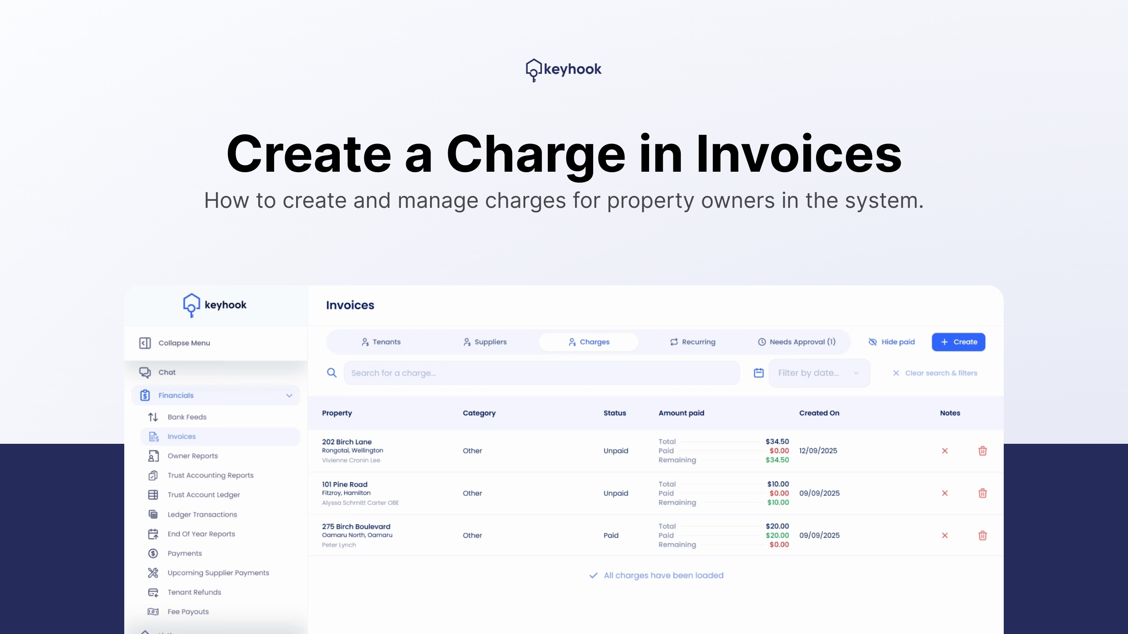
Task: Click the Status column header
Action: tap(615, 413)
